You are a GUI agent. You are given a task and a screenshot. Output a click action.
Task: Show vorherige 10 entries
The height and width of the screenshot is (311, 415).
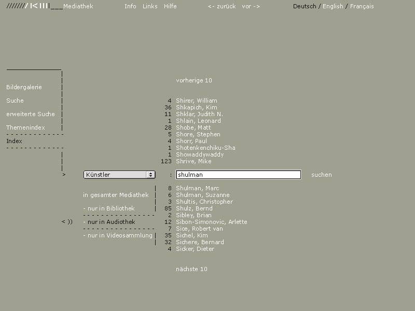[x=194, y=80]
